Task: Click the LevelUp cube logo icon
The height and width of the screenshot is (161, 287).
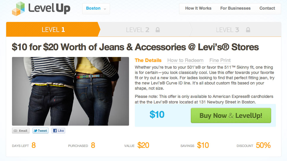Action: coord(18,8)
